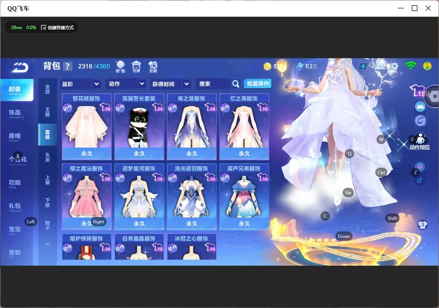Click the fashion score 159 shirt icon
The width and height of the screenshot is (439, 308).
[419, 91]
